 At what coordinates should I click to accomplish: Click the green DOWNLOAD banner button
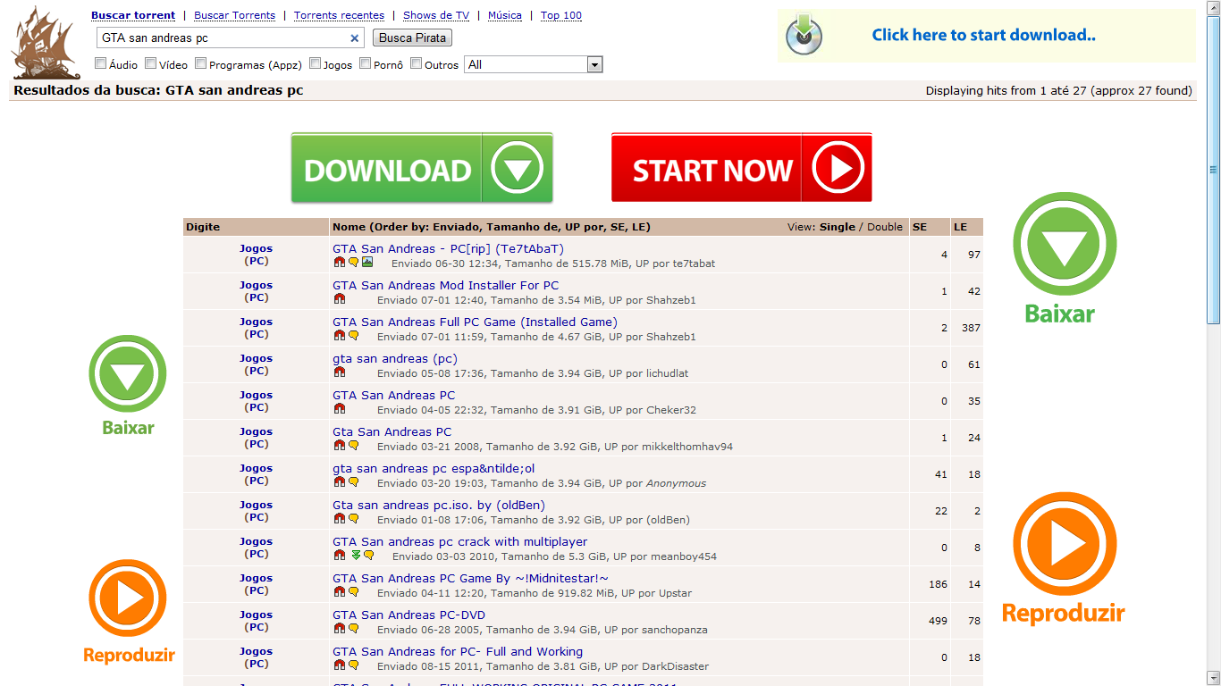(x=422, y=168)
